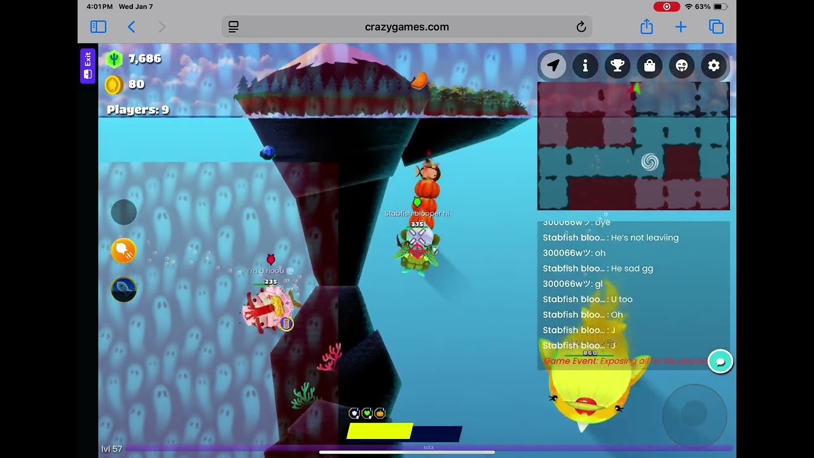Activate the blue fish ability button
This screenshot has width=814, height=458.
[x=123, y=289]
